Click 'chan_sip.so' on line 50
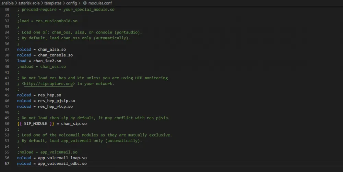Viewport: 343px width, 172px height. point(74,123)
